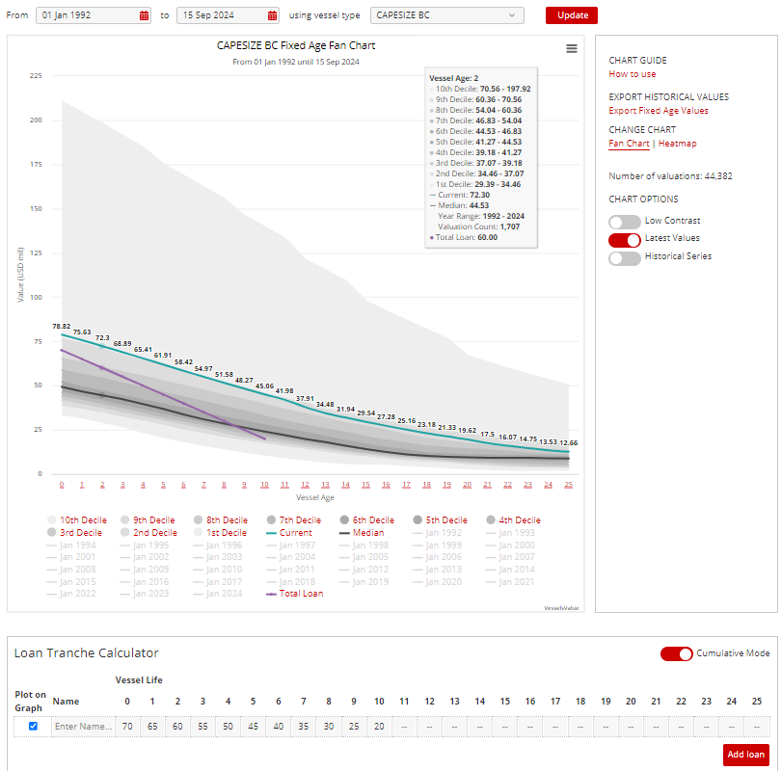This screenshot has height=771, width=781.
Task: Open the Export Fixed Age Values link
Action: click(658, 111)
